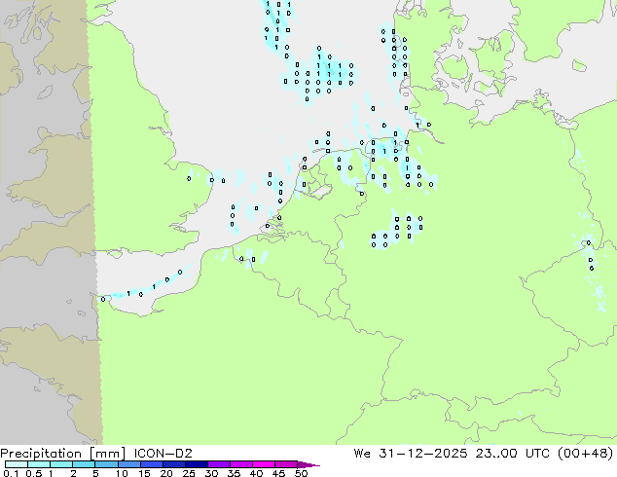Click the '35' value on the legend scale

click(234, 473)
